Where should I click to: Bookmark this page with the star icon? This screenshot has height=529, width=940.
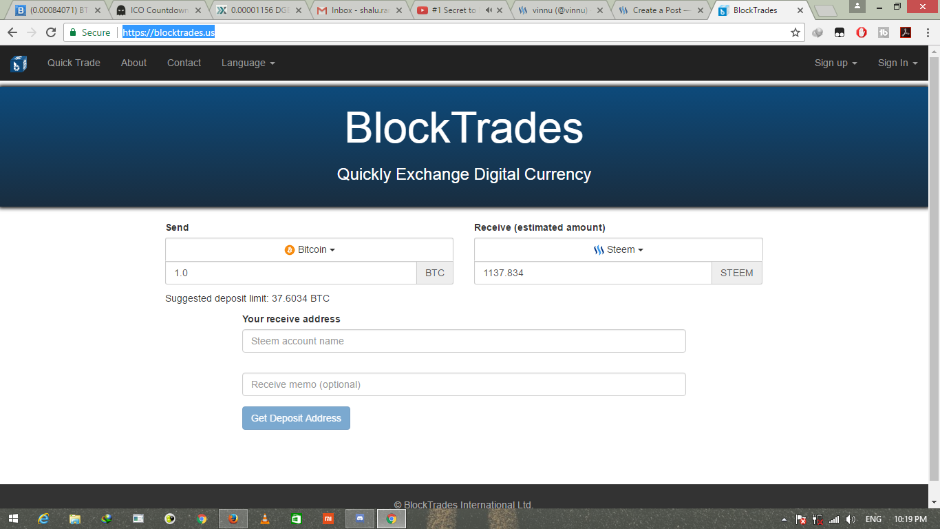[x=795, y=32]
